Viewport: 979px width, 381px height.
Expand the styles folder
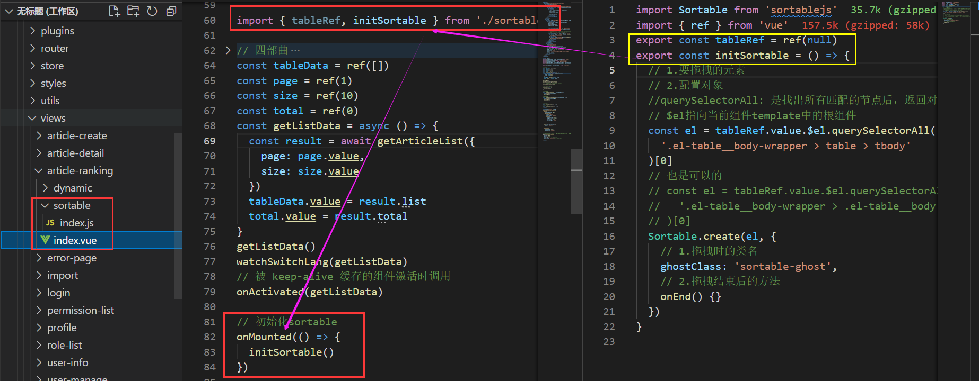(x=33, y=83)
